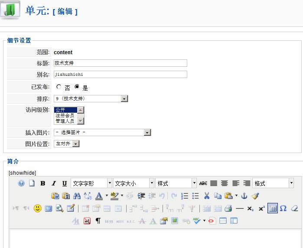Viewport: 303px width, 248px height.
Task: Expand spellchecker language arrow
Action: click(x=204, y=221)
